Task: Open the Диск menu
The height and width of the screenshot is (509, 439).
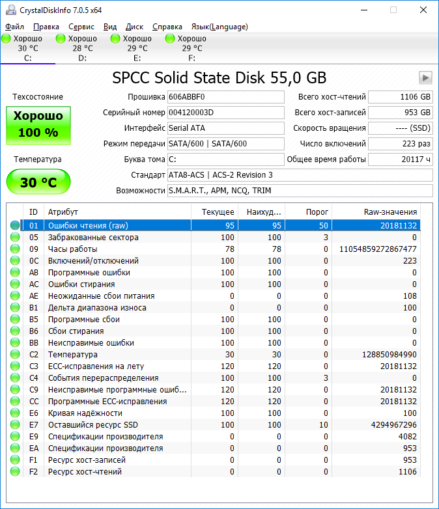Action: click(x=135, y=27)
